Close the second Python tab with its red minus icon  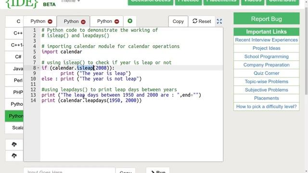point(83,22)
